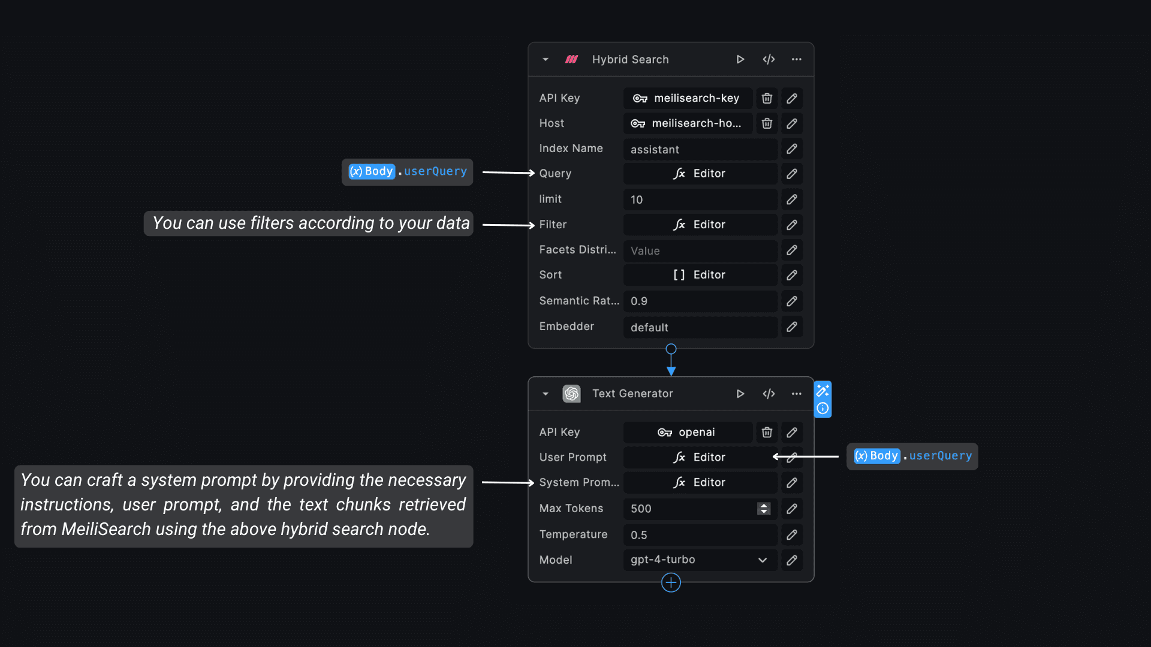The height and width of the screenshot is (647, 1151).
Task: Delete the openai API key
Action: [767, 433]
